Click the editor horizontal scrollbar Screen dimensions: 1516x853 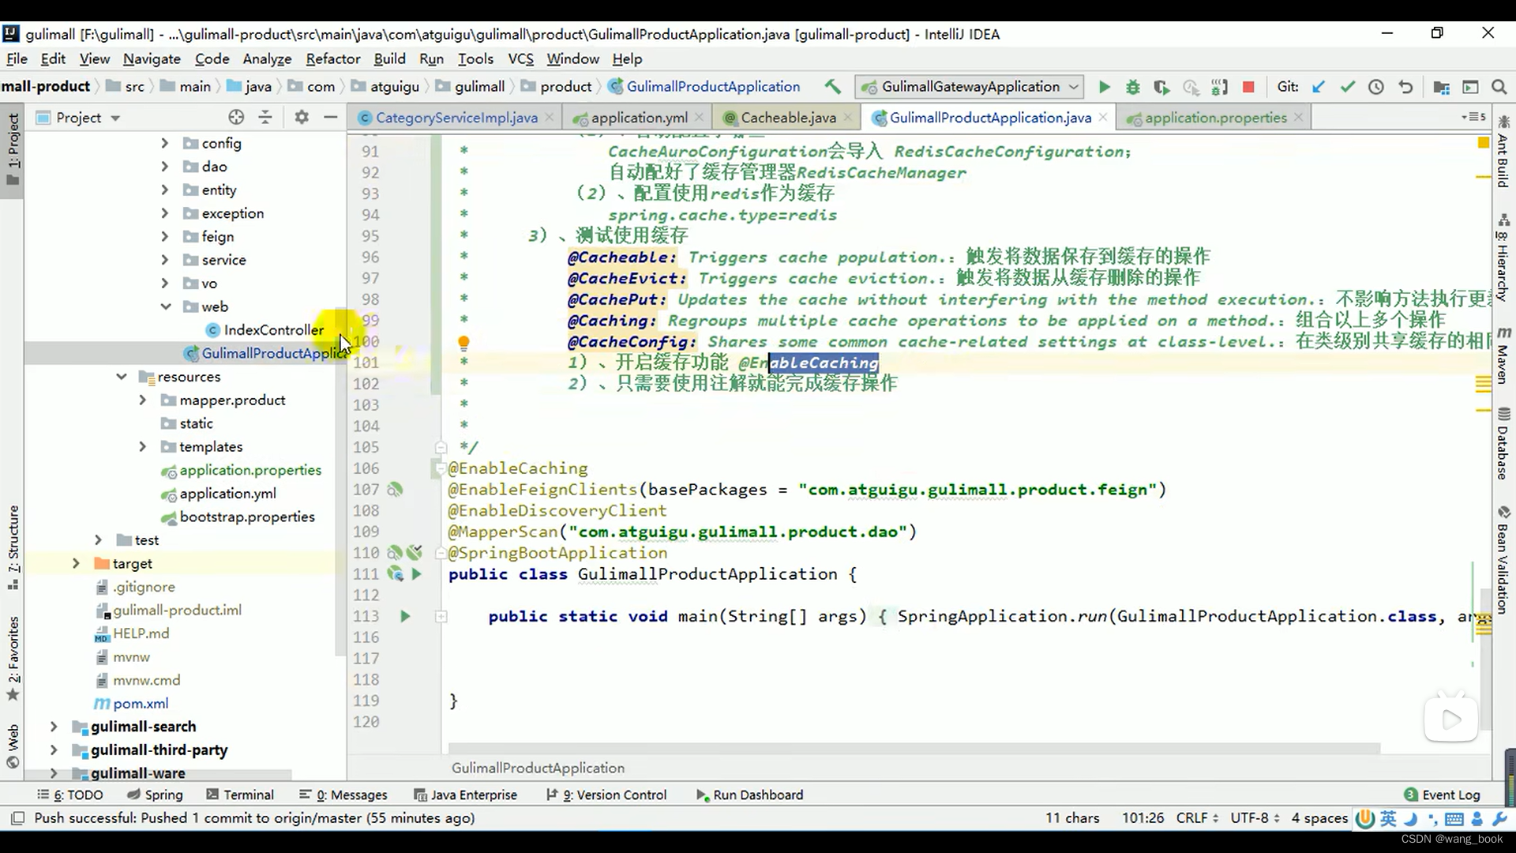pos(914,748)
